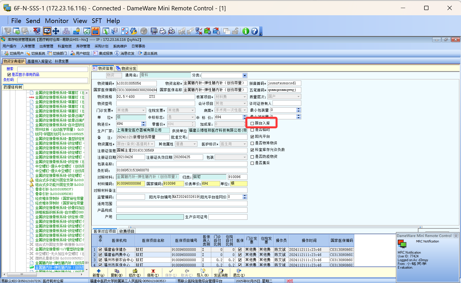Open the 病案 dropdown
This screenshot has width=461, height=283.
click(245, 110)
